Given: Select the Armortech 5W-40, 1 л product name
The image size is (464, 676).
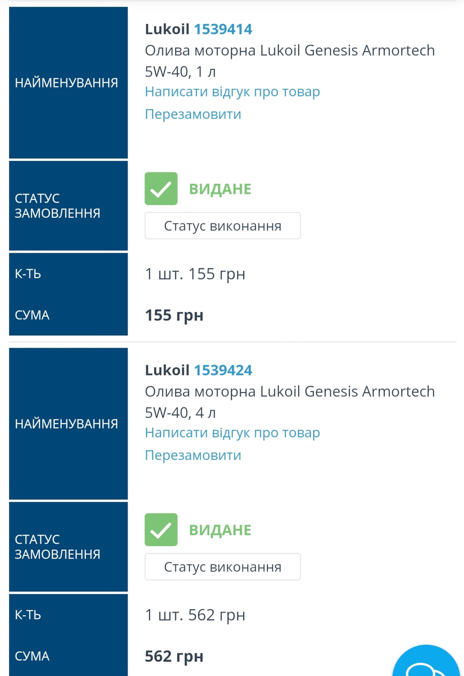Looking at the screenshot, I should pyautogui.click(x=290, y=61).
